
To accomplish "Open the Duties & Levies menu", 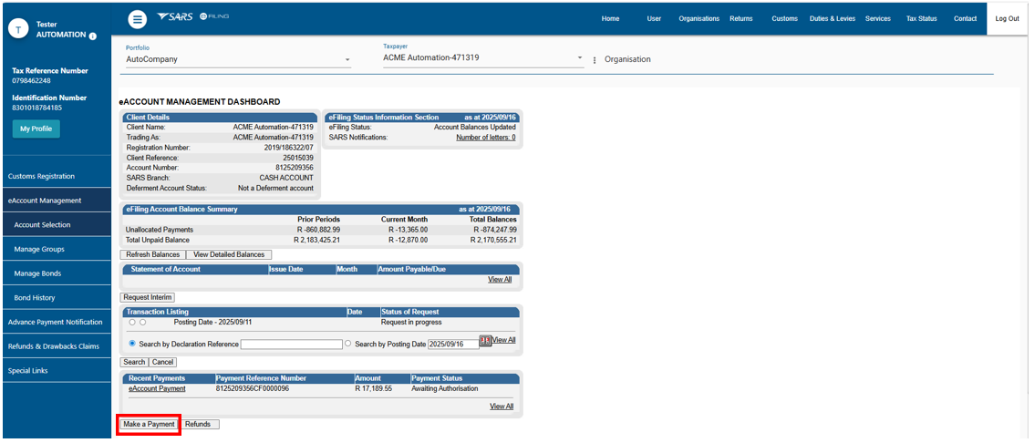I will 832,18.
